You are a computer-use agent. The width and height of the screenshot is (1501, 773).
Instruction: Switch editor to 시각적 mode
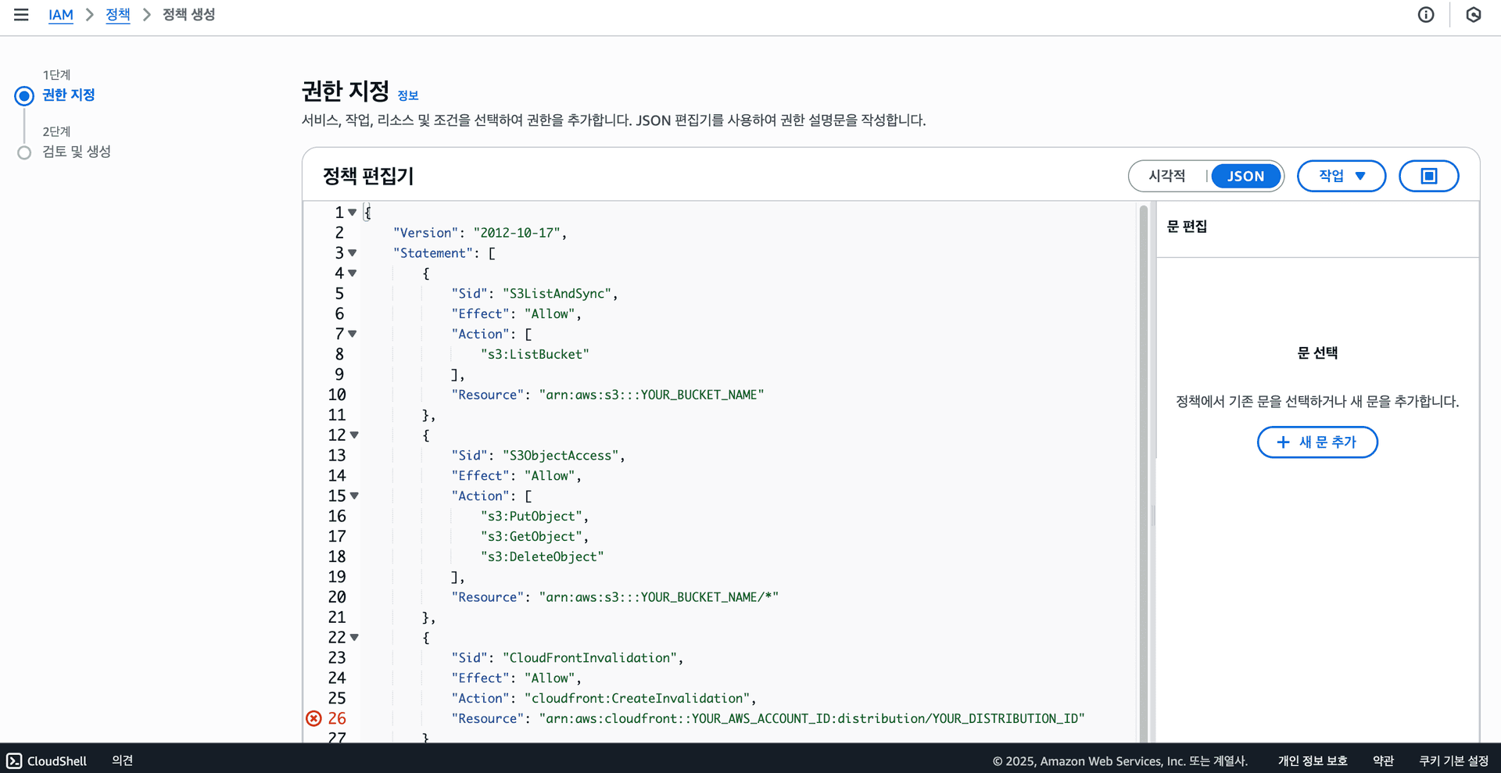tap(1167, 176)
